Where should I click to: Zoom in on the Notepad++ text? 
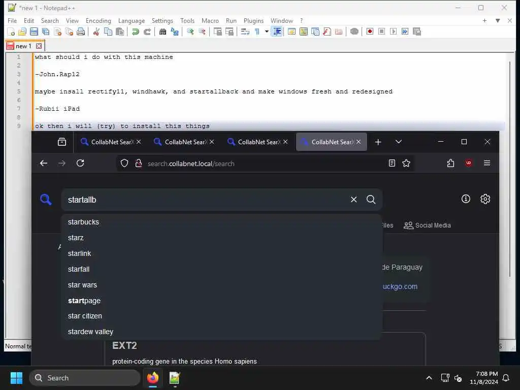(x=190, y=32)
